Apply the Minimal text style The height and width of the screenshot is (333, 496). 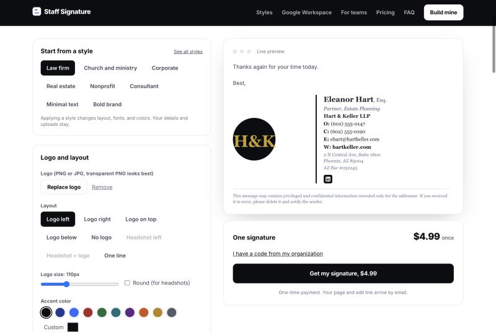point(63,104)
